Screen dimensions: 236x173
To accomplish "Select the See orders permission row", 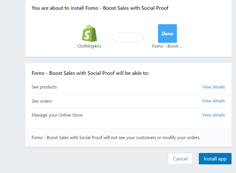I will (128, 101).
